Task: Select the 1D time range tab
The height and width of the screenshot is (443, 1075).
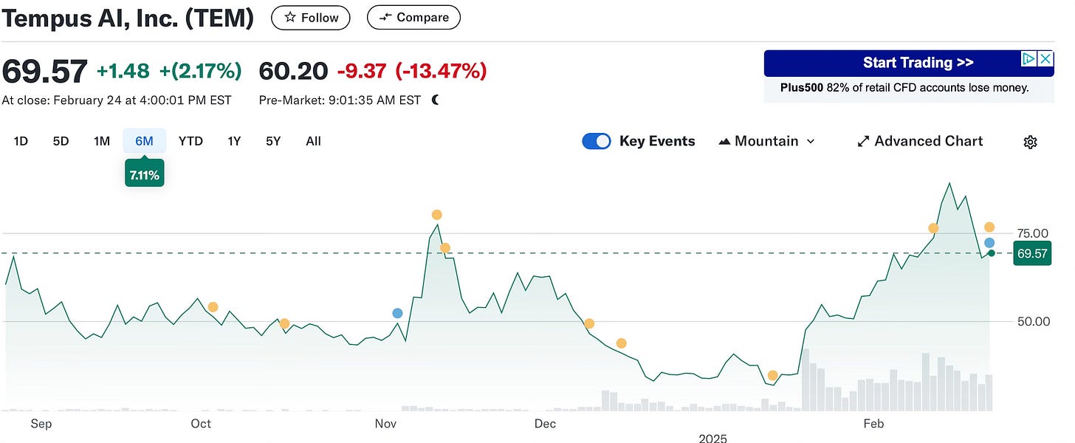Action: click(x=21, y=141)
